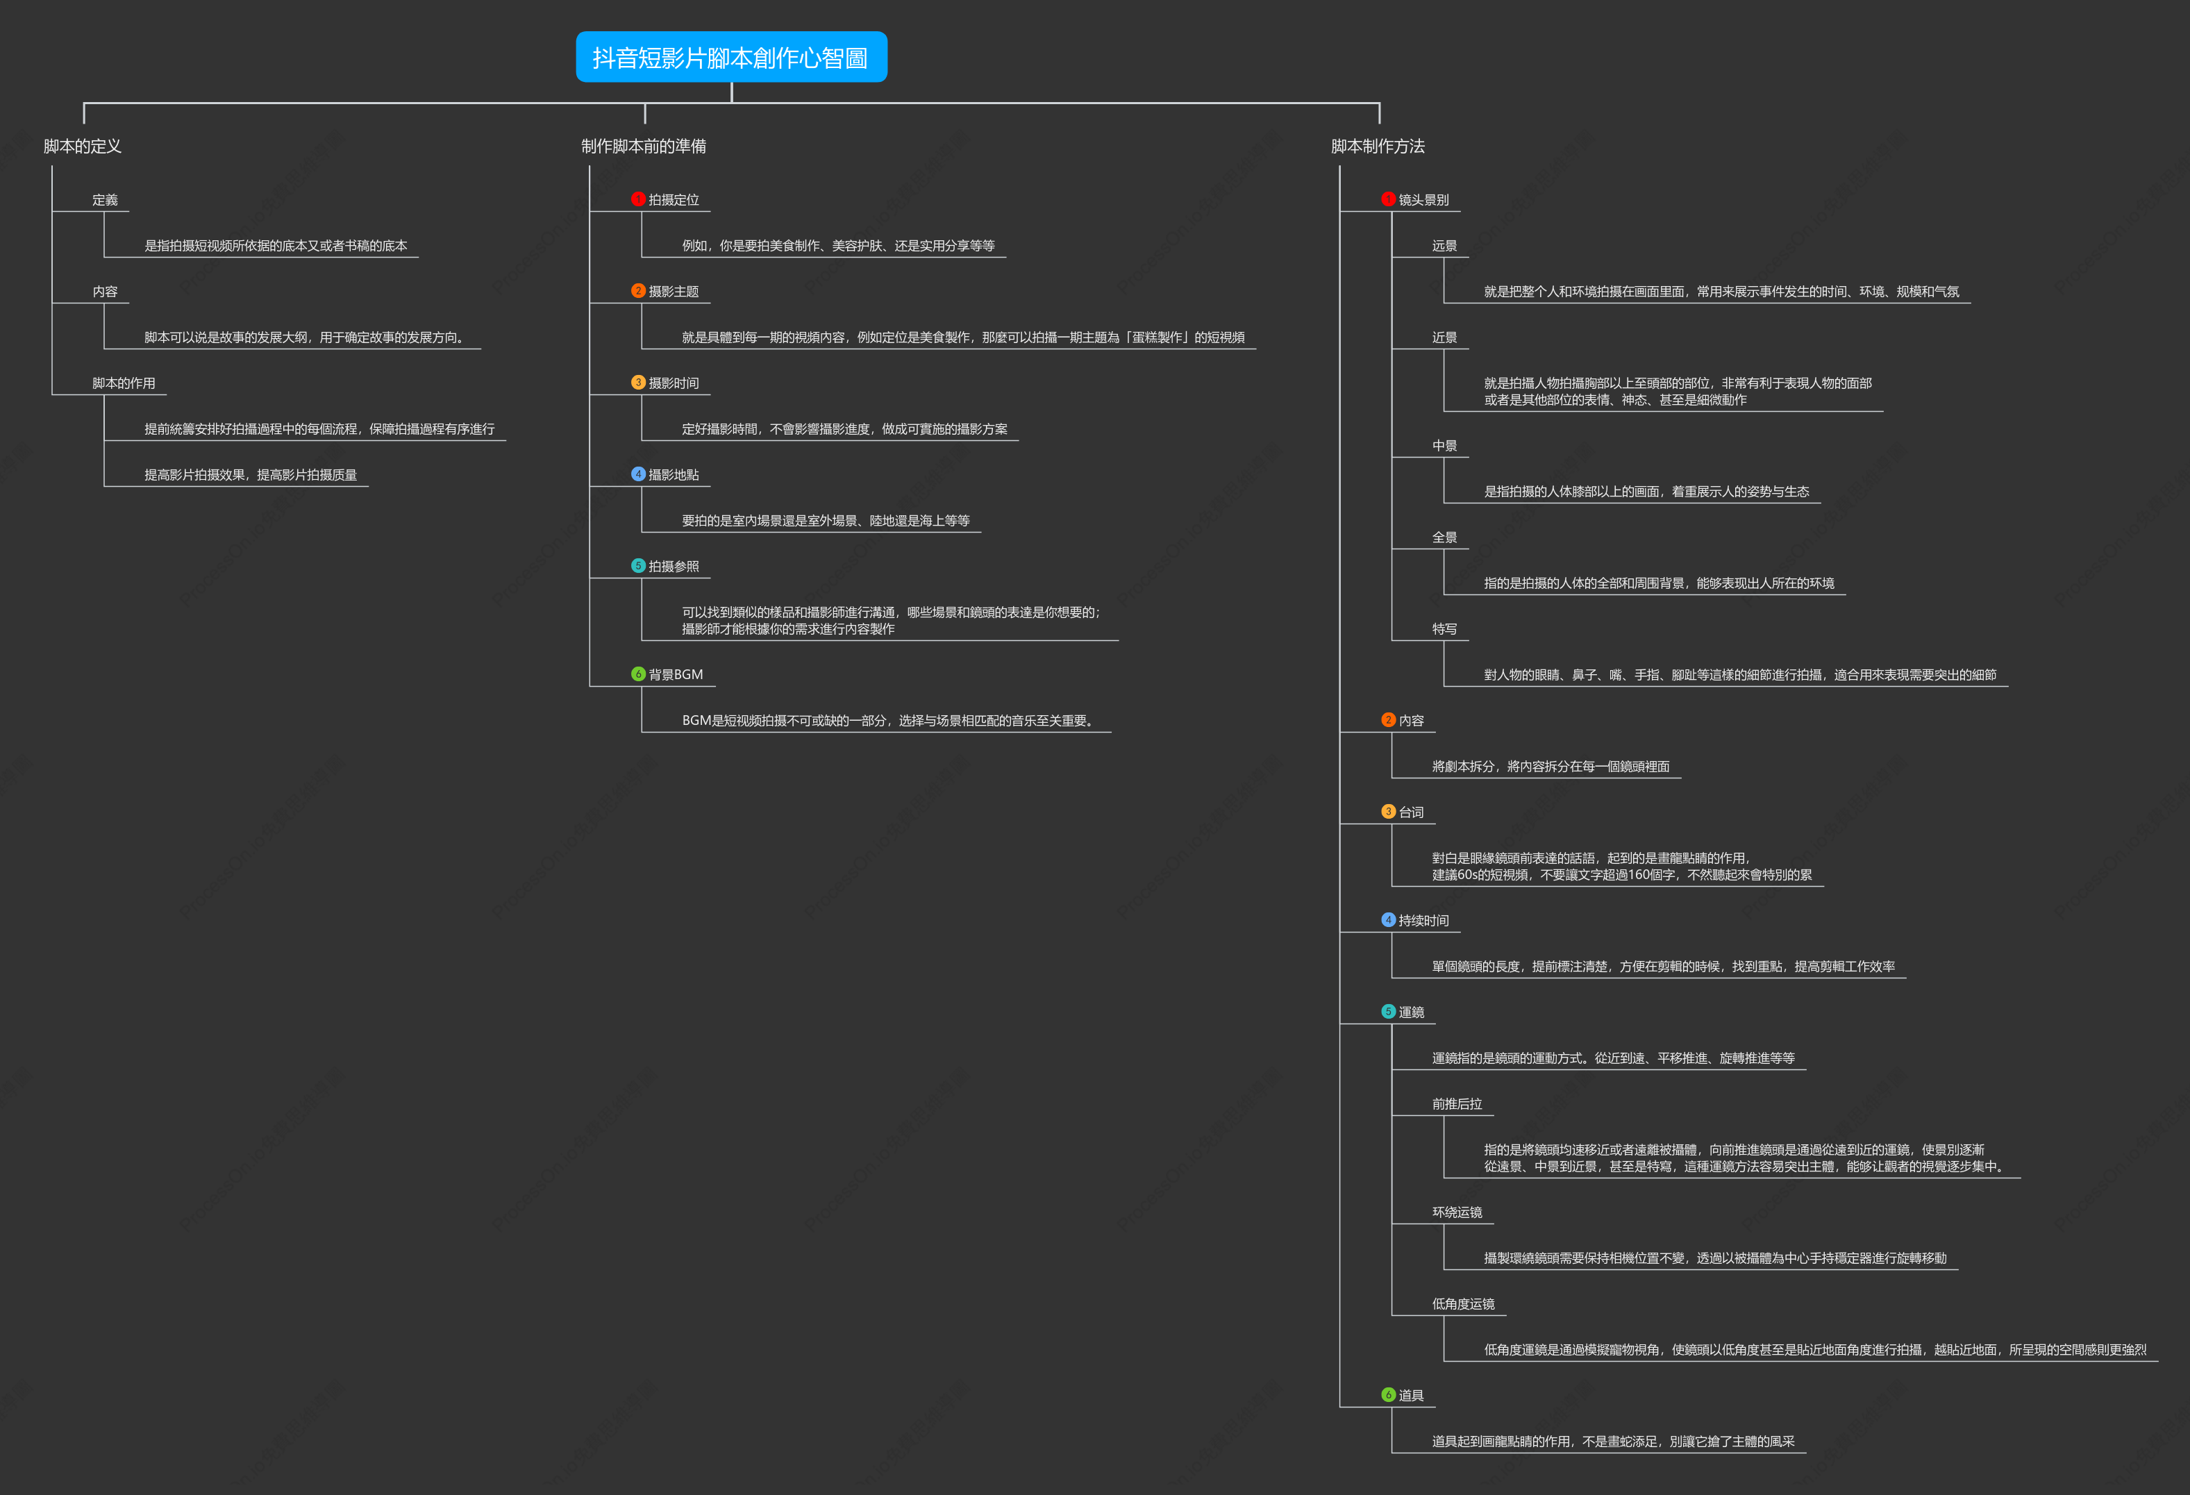Image resolution: width=2190 pixels, height=1495 pixels.
Task: Click the text starting '運鏡指的是鏡頭的運動方式'
Action: click(x=1613, y=1057)
